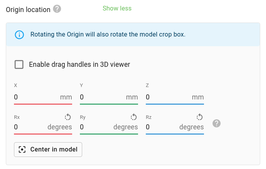Click the Rx rotate icon

tap(68, 117)
